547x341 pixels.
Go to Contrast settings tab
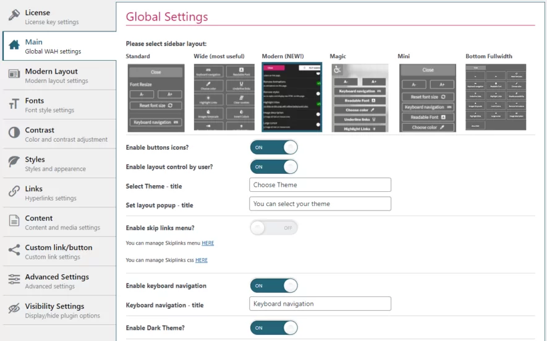click(x=60, y=134)
